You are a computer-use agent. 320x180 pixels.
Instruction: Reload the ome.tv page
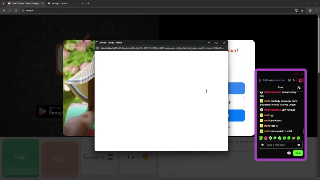pos(16,10)
